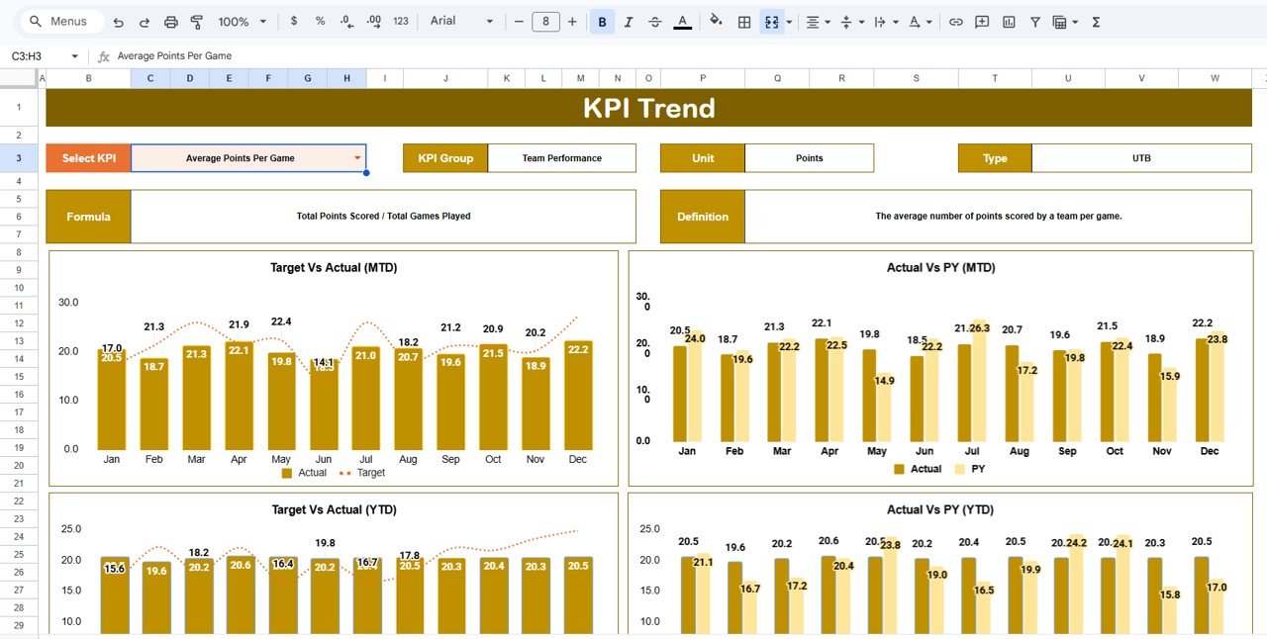Screen dimensions: 1267x639
Task: Open the more number formats menu via 123
Action: 400,21
